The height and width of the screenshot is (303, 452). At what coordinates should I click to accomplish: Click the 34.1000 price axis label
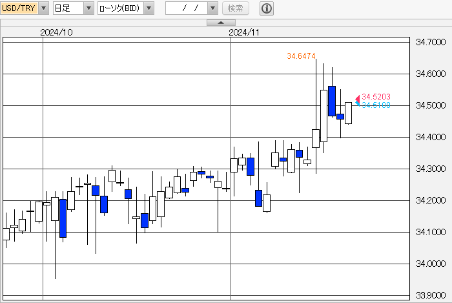tap(431, 232)
